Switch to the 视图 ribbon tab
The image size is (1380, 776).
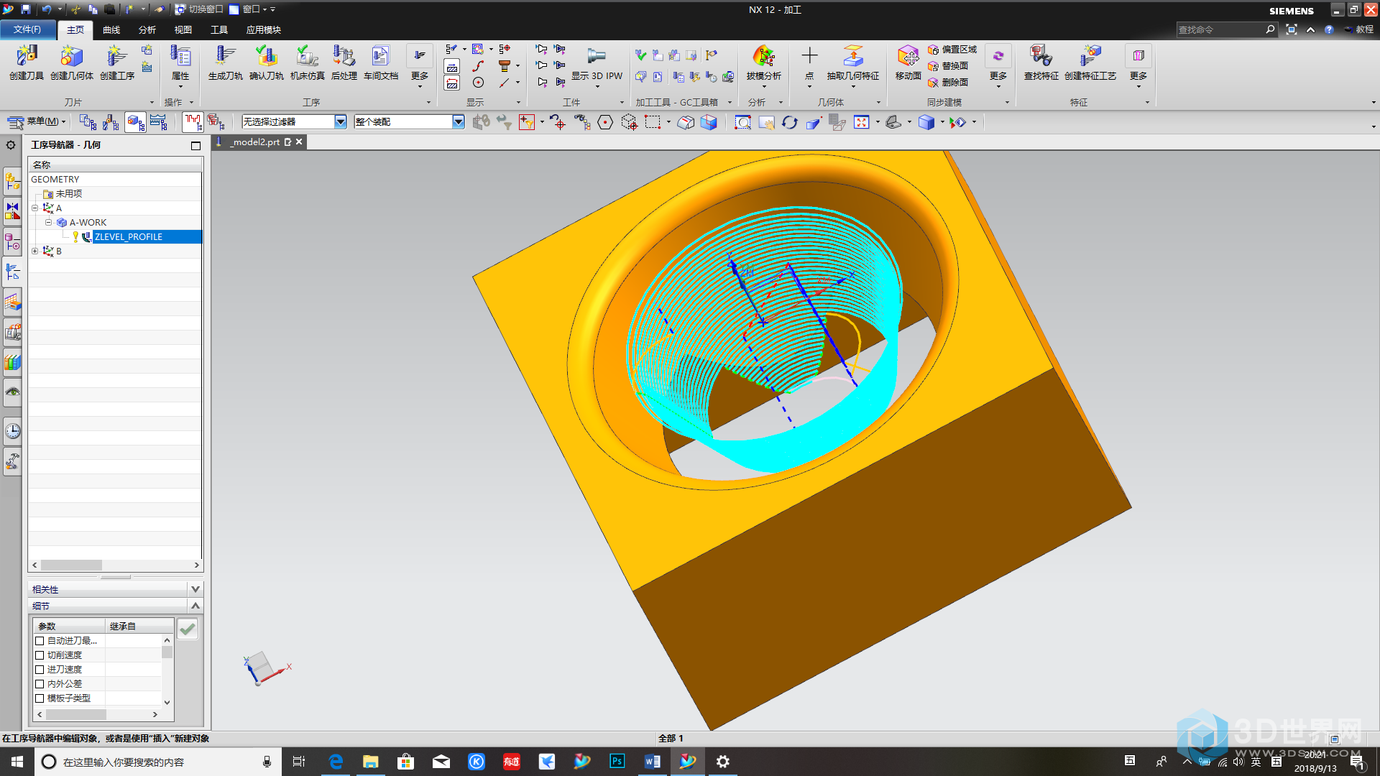[x=183, y=29]
